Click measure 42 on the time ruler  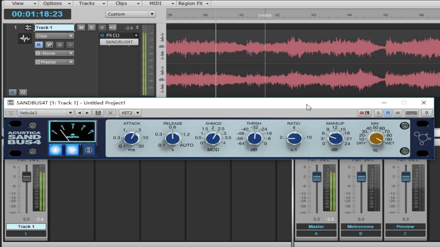277,15
